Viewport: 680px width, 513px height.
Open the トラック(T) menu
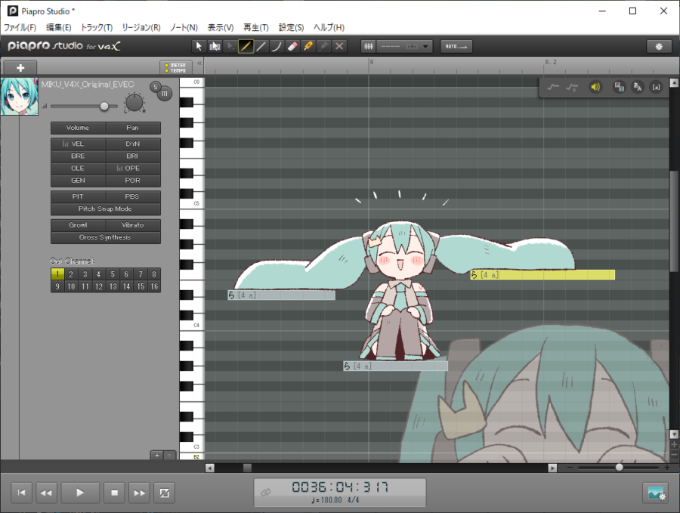(97, 27)
